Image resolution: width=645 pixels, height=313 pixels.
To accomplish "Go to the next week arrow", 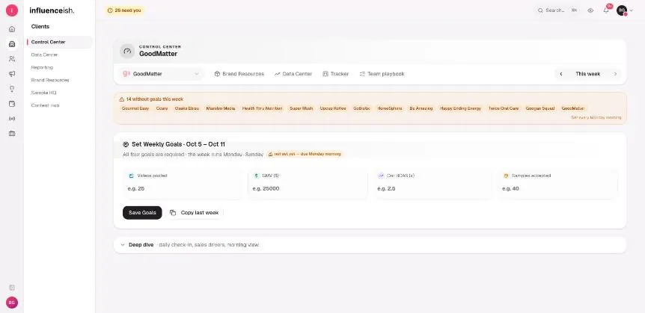I will [615, 74].
